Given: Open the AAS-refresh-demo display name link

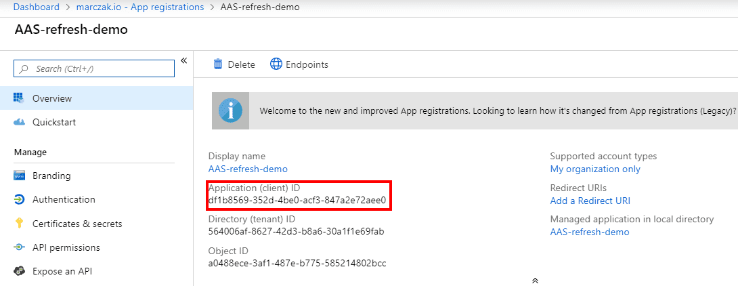Looking at the screenshot, I should pos(248,169).
